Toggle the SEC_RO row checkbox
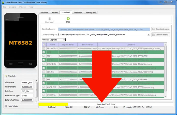 point(43,72)
